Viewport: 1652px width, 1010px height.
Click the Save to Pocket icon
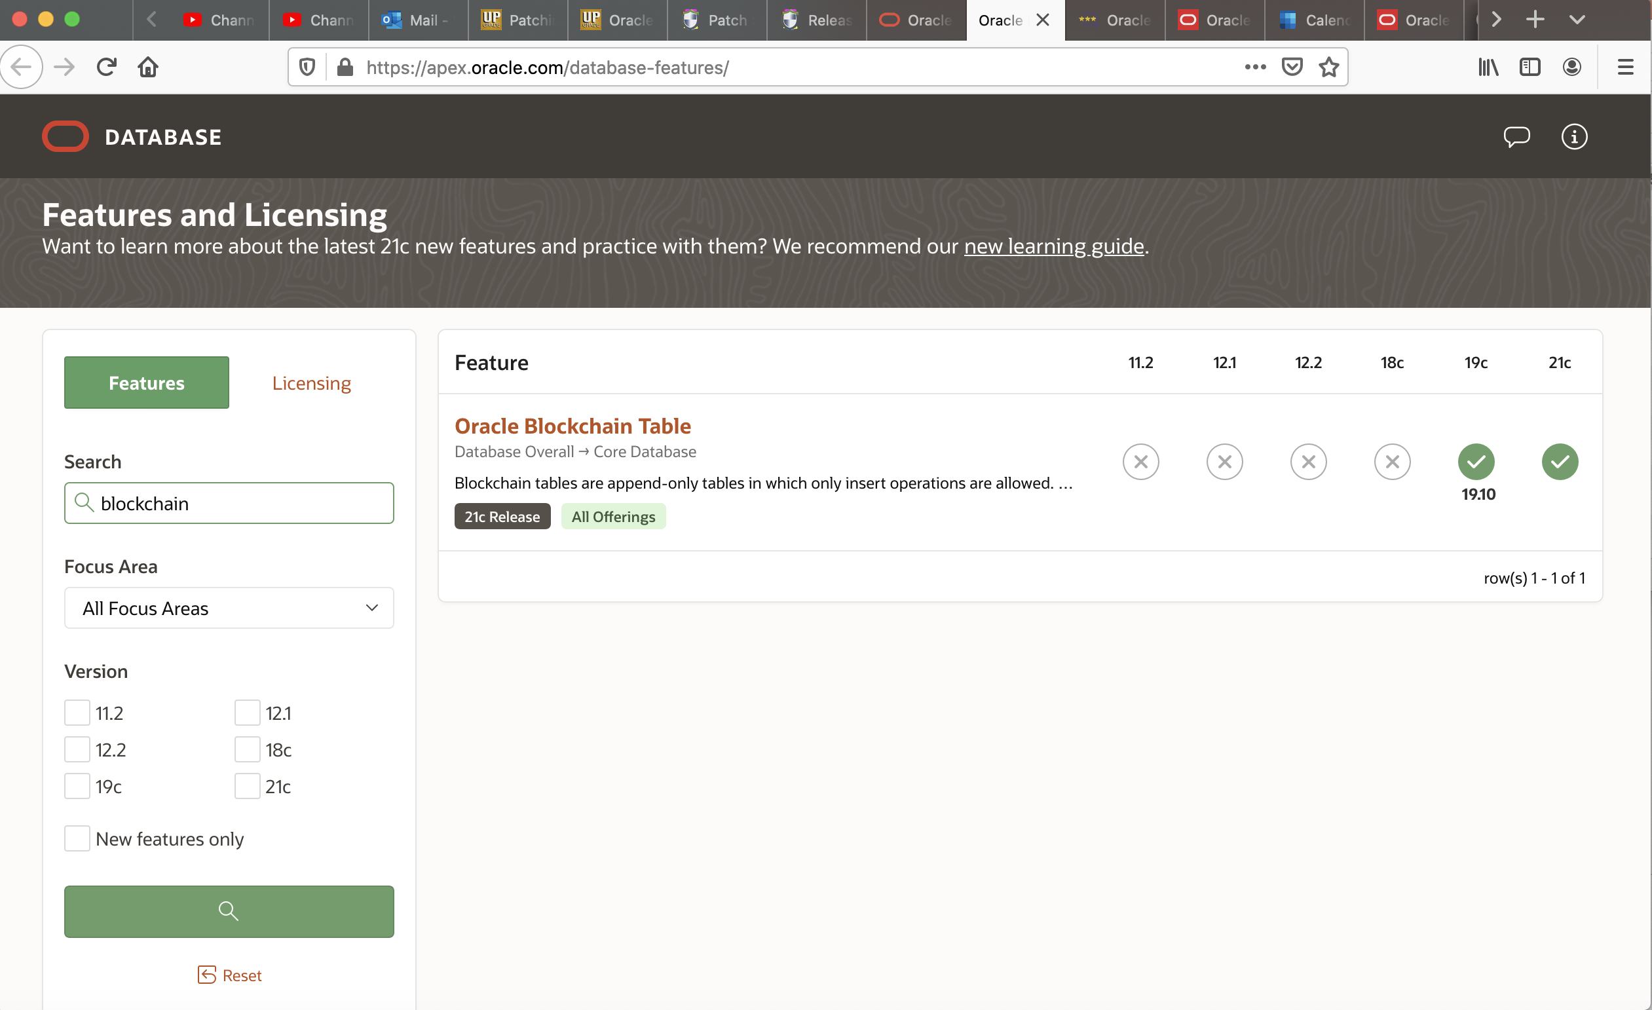1291,67
